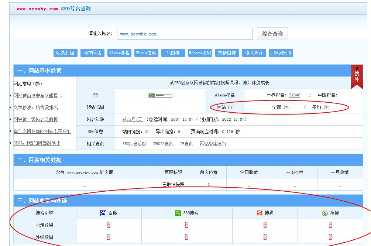Screen dimensions: 371x246
Task: Open the world rank 21646 link
Action: pos(294,95)
